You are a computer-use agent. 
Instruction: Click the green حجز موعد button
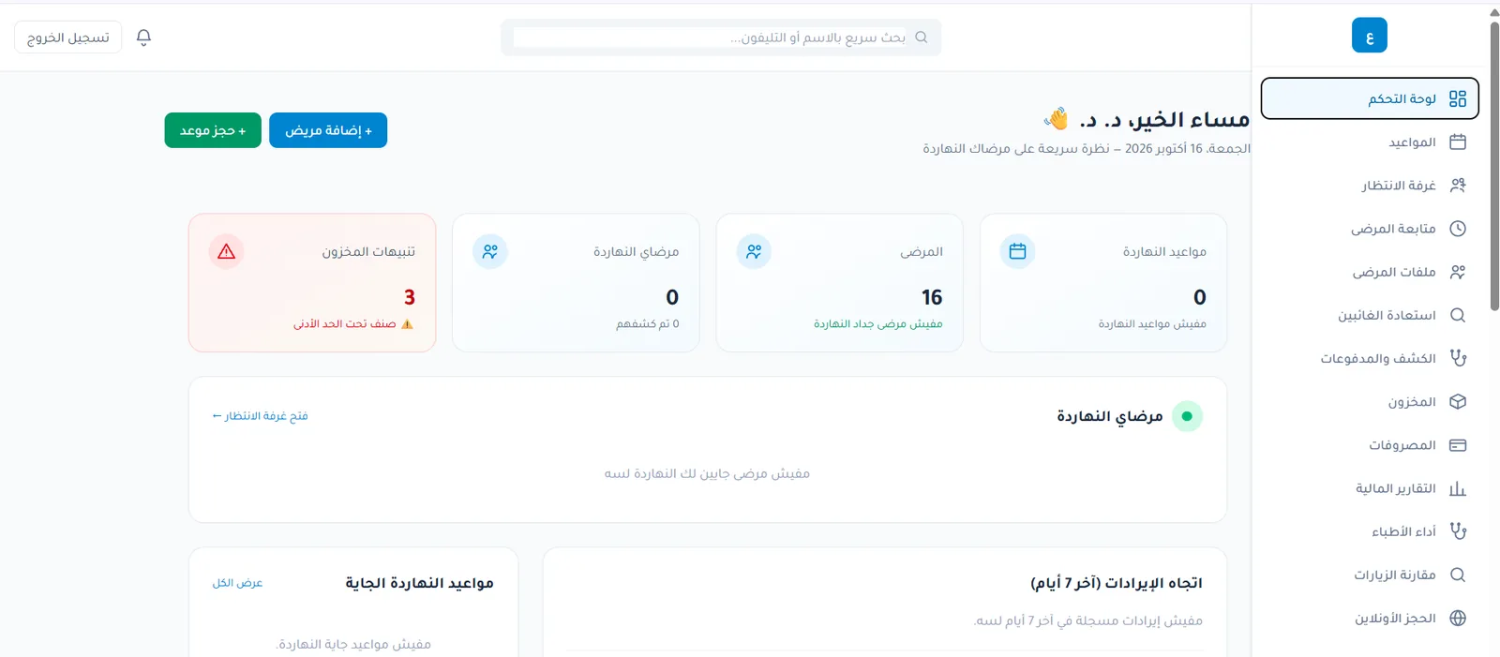coord(213,130)
